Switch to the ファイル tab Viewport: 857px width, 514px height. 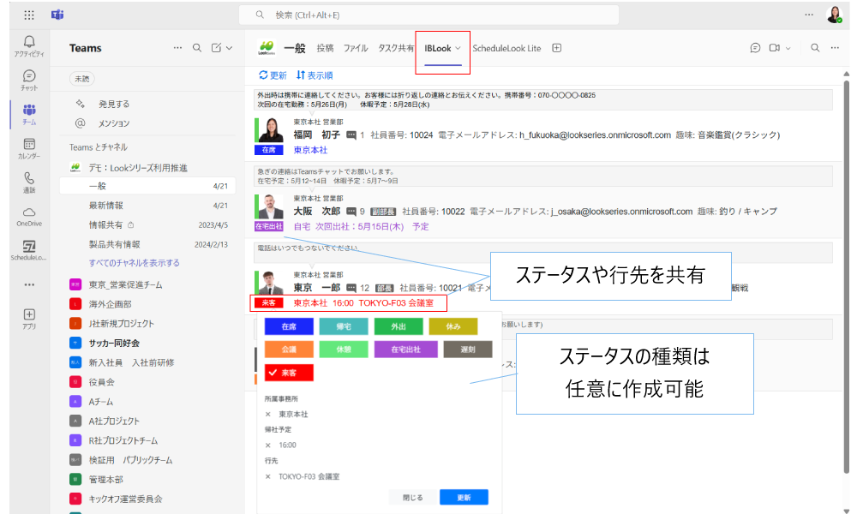pyautogui.click(x=356, y=48)
